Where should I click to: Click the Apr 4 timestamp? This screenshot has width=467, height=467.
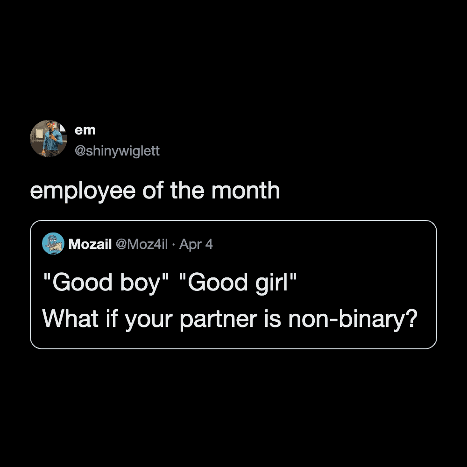[196, 244]
